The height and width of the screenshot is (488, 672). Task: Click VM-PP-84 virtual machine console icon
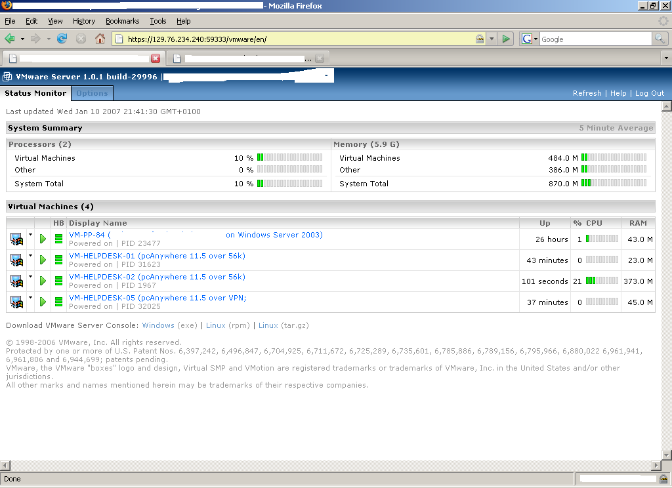16,239
